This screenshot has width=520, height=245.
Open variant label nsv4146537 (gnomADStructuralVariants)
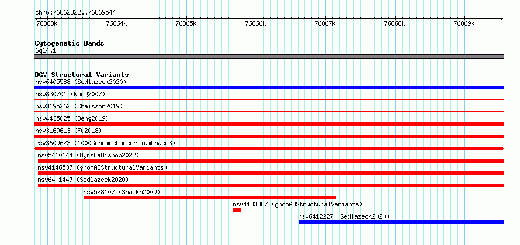pyautogui.click(x=102, y=167)
